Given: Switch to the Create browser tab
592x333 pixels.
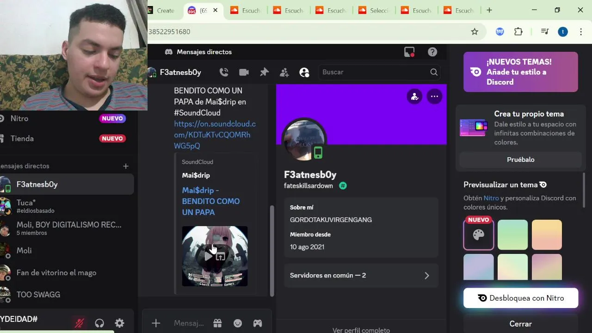Looking at the screenshot, I should click(x=165, y=10).
